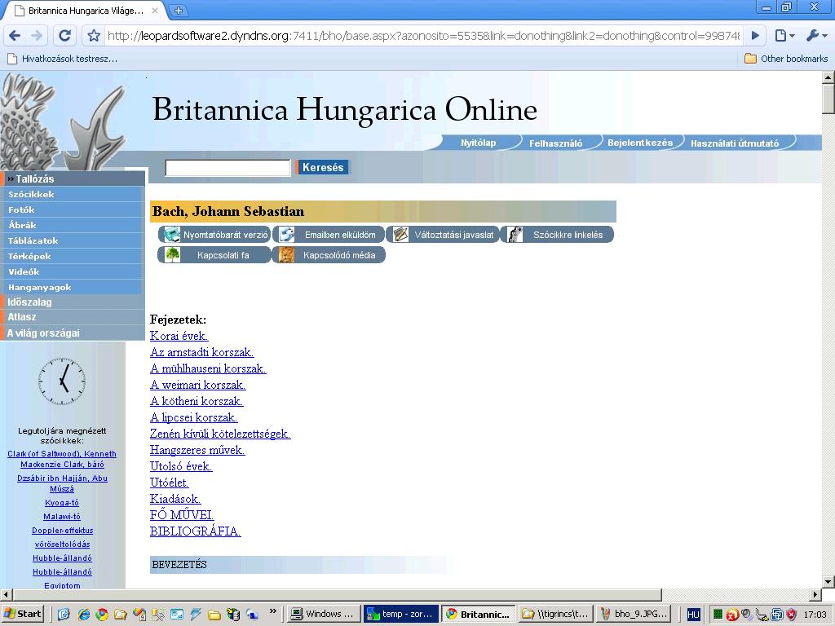The width and height of the screenshot is (835, 626).
Task: Reload the current page
Action: [65, 36]
